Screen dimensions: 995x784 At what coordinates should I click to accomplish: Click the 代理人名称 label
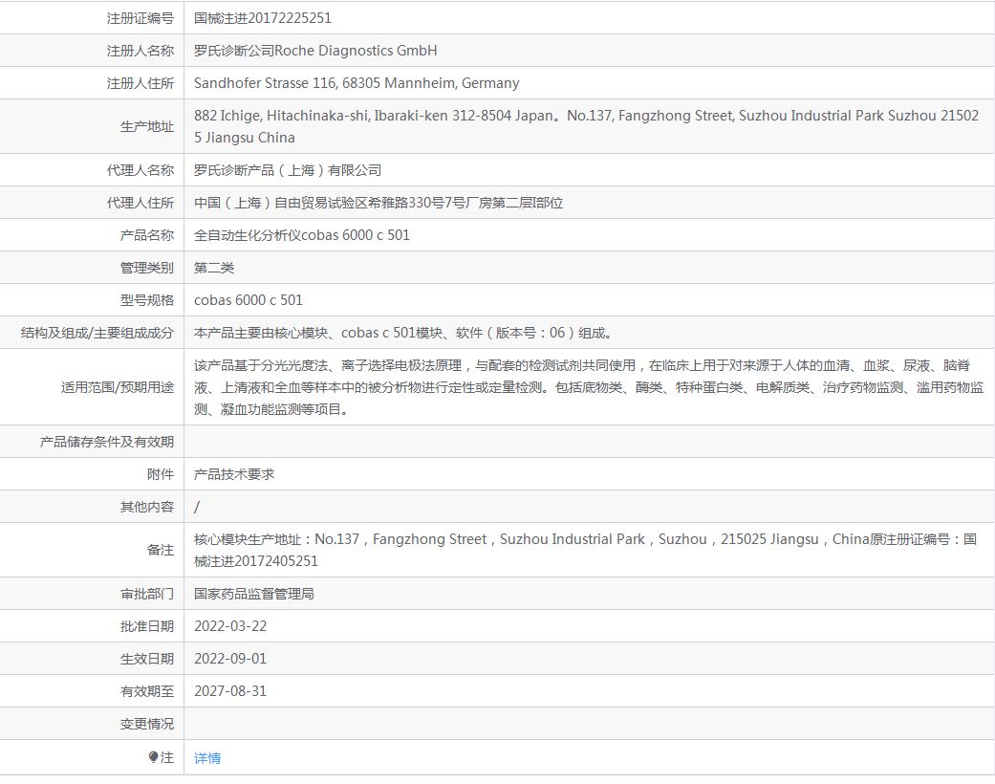(x=141, y=170)
